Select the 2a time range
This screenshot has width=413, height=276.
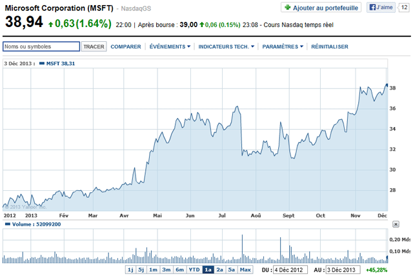pos(219,270)
